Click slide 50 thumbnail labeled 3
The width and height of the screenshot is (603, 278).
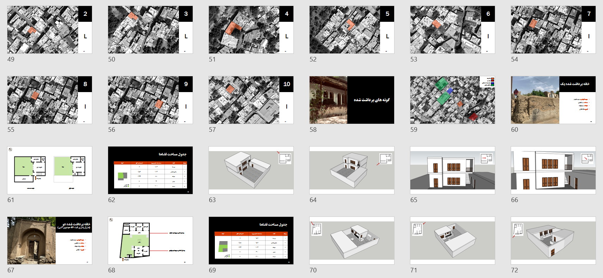(150, 30)
